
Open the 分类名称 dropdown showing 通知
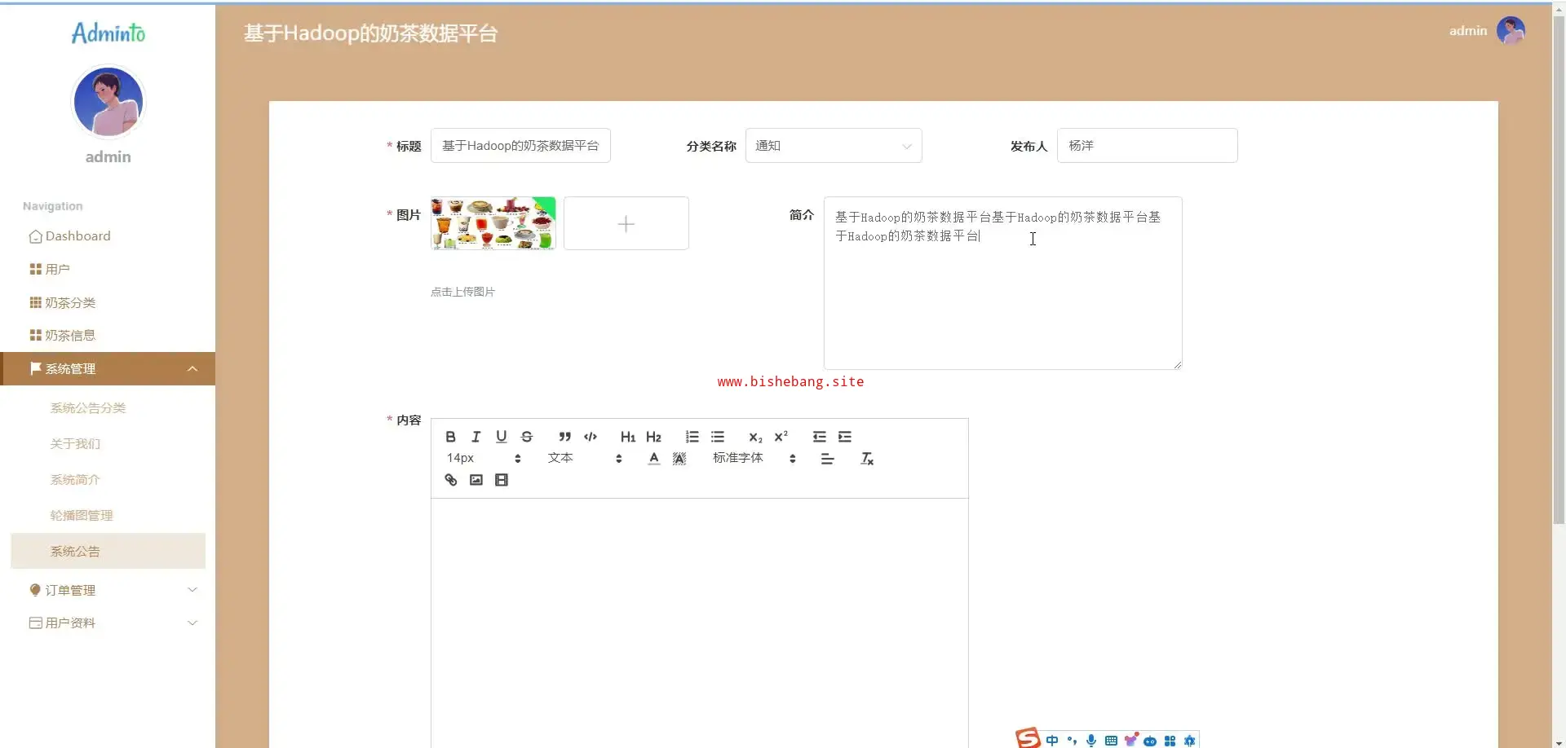tap(833, 146)
